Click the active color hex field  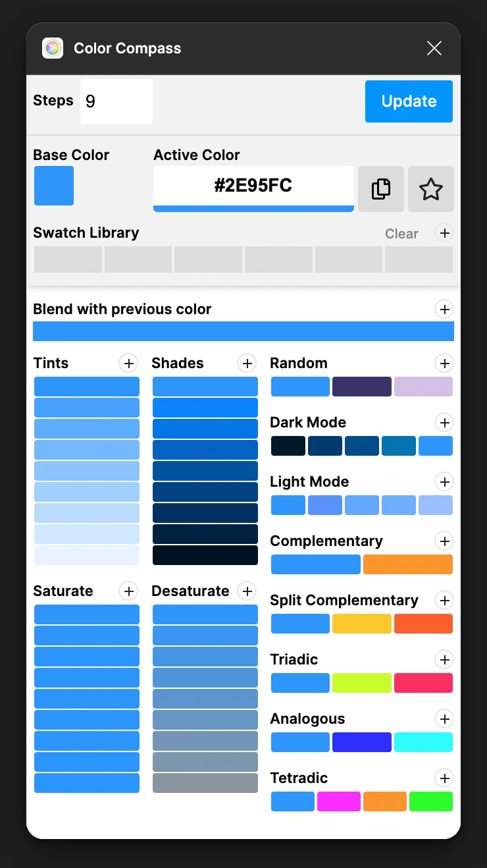coord(253,186)
